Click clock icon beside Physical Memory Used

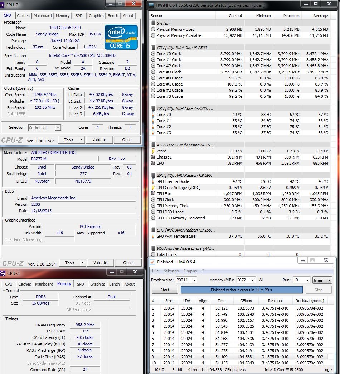tap(153, 29)
